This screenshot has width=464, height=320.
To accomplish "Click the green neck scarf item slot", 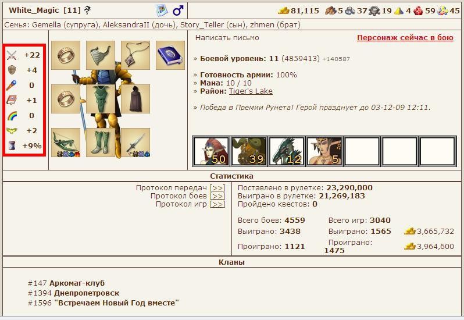I will click(101, 55).
